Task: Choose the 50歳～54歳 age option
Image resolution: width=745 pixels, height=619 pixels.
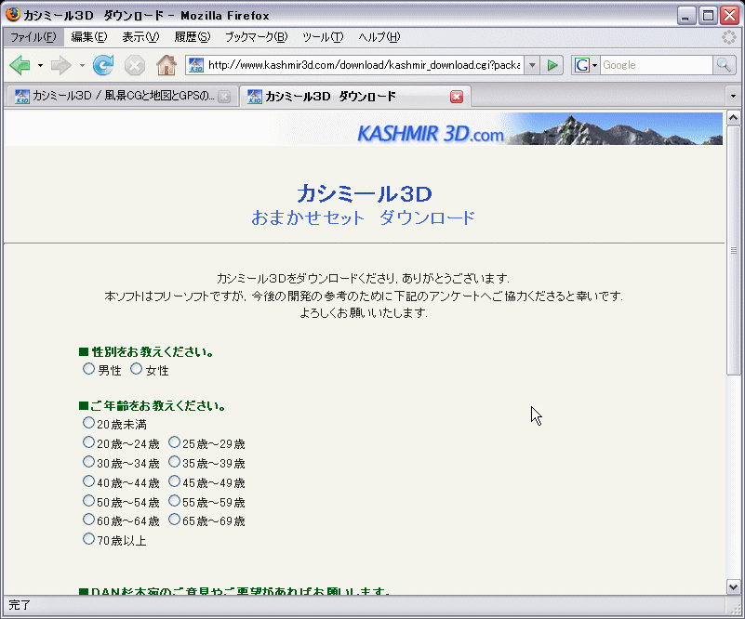Action: (x=88, y=501)
